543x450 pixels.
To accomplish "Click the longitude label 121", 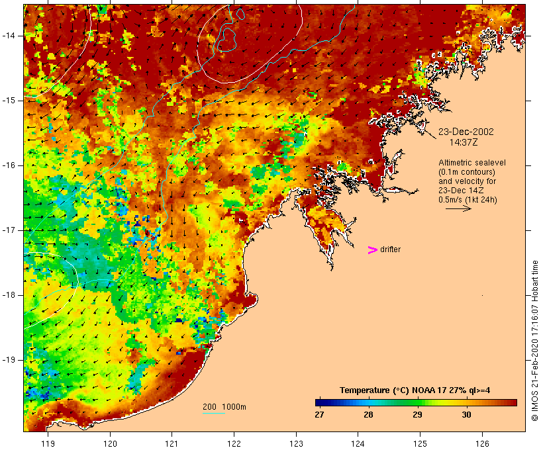I will [x=172, y=443].
